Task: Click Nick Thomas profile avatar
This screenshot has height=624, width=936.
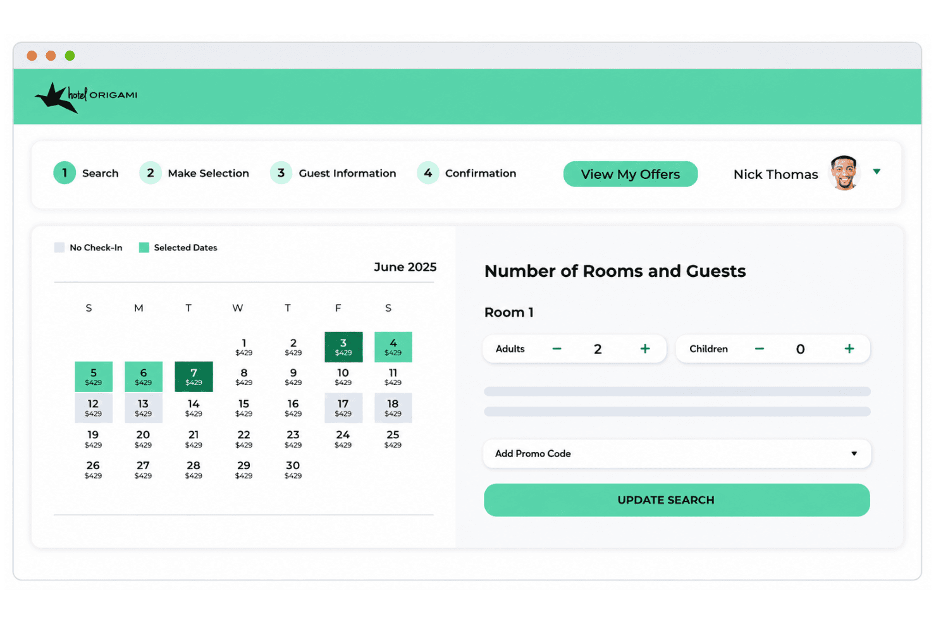Action: pyautogui.click(x=844, y=173)
